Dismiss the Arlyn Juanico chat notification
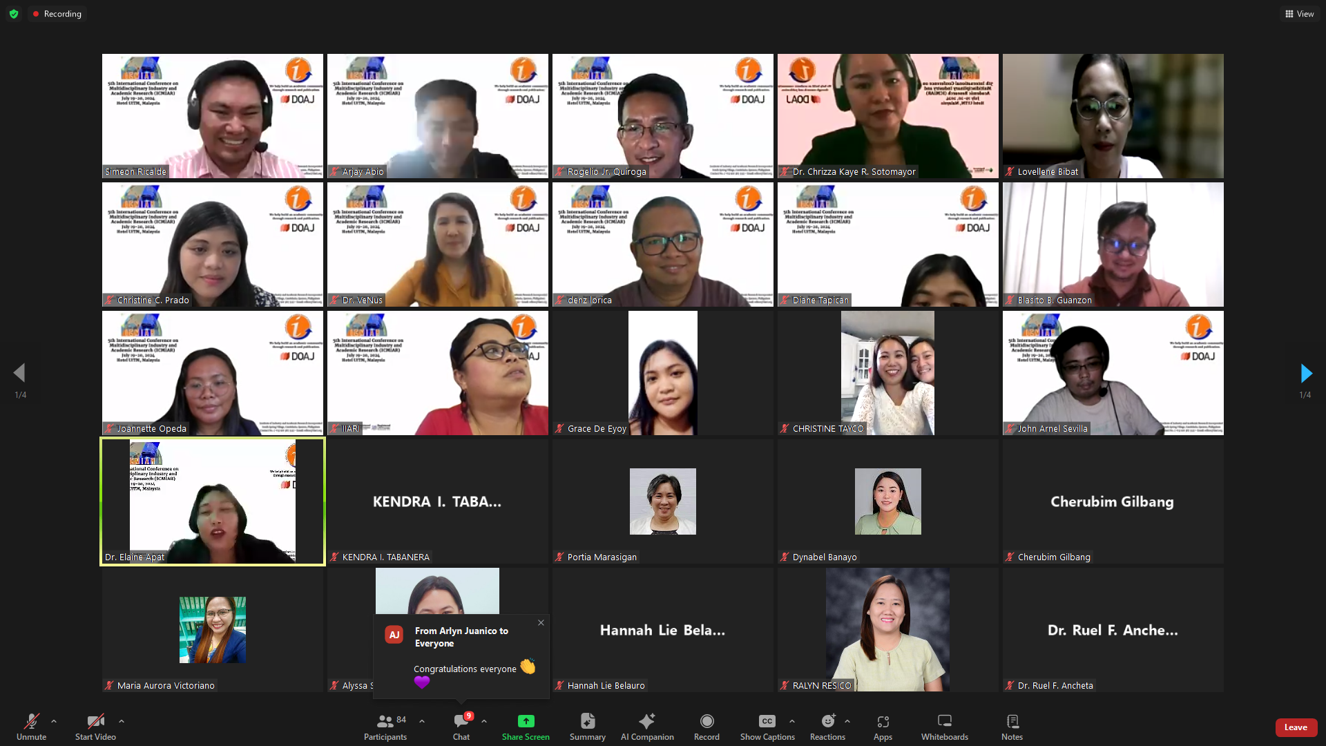 click(x=541, y=622)
